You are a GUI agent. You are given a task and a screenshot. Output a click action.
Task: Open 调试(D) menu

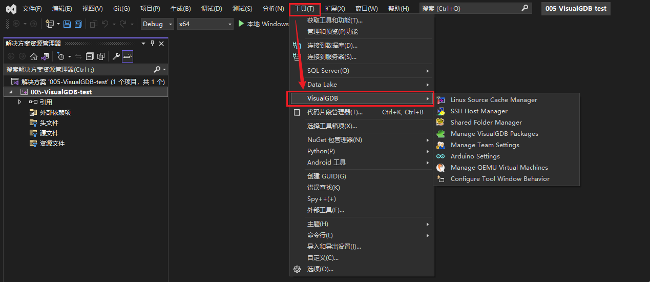[212, 9]
